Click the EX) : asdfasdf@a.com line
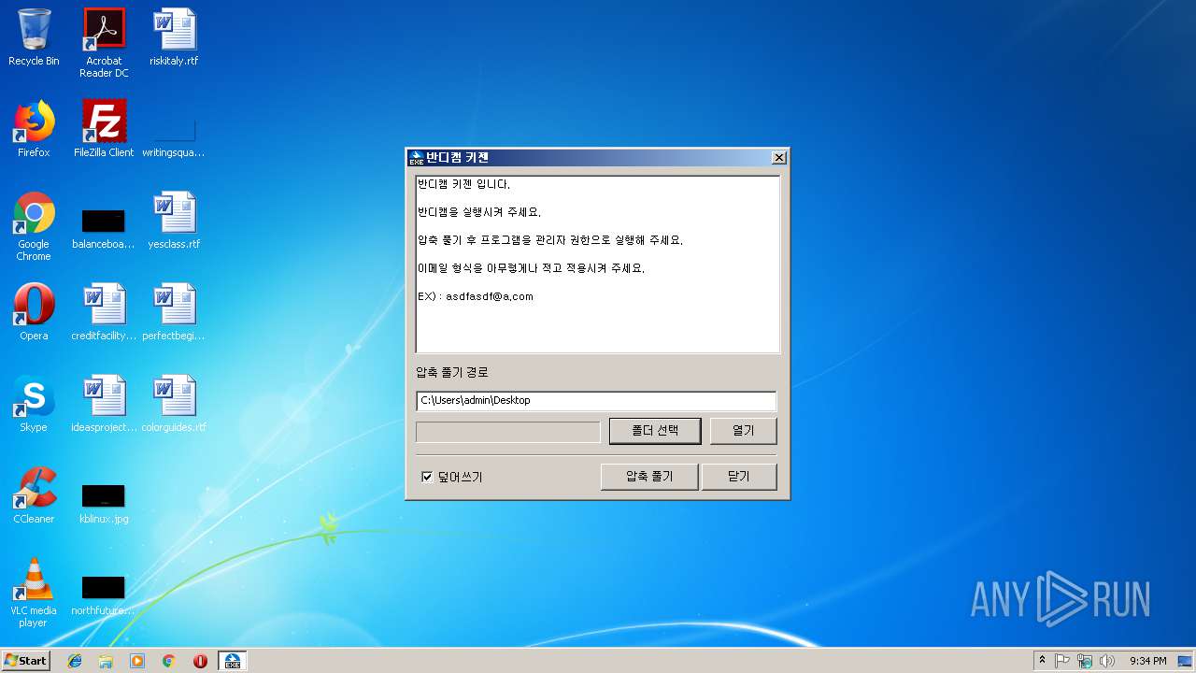The height and width of the screenshot is (673, 1196). click(476, 296)
